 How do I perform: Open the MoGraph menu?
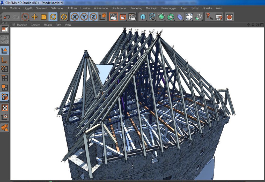tap(151, 8)
